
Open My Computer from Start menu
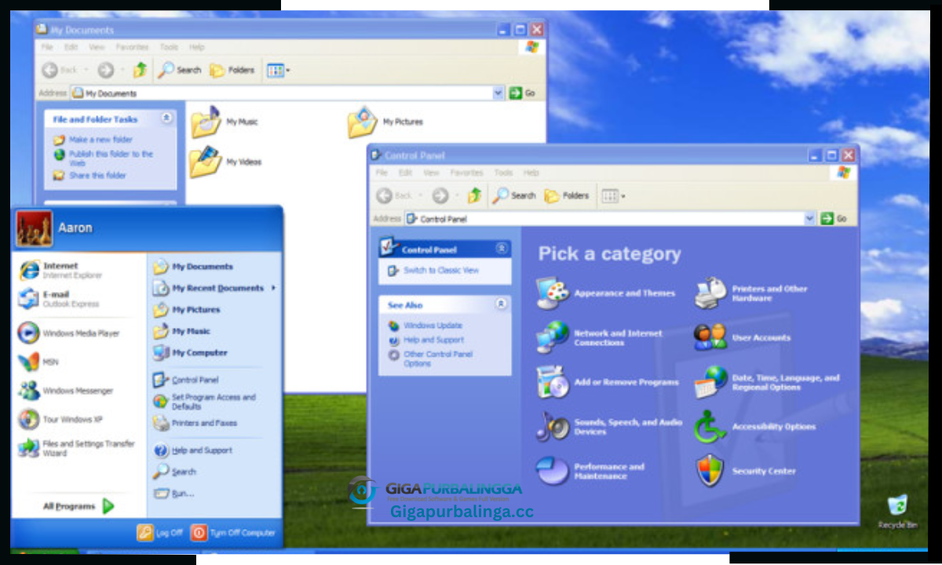(191, 352)
